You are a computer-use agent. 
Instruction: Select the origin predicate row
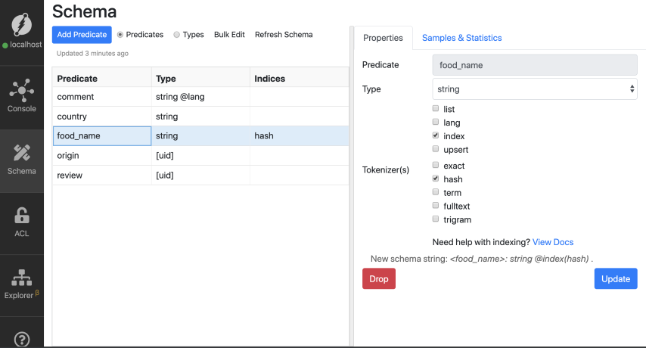(102, 156)
